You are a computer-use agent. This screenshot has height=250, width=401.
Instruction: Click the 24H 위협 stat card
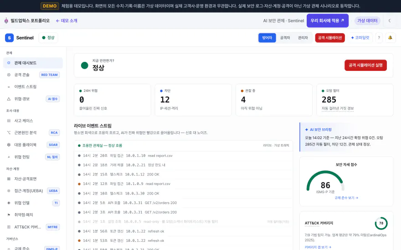(x=112, y=100)
